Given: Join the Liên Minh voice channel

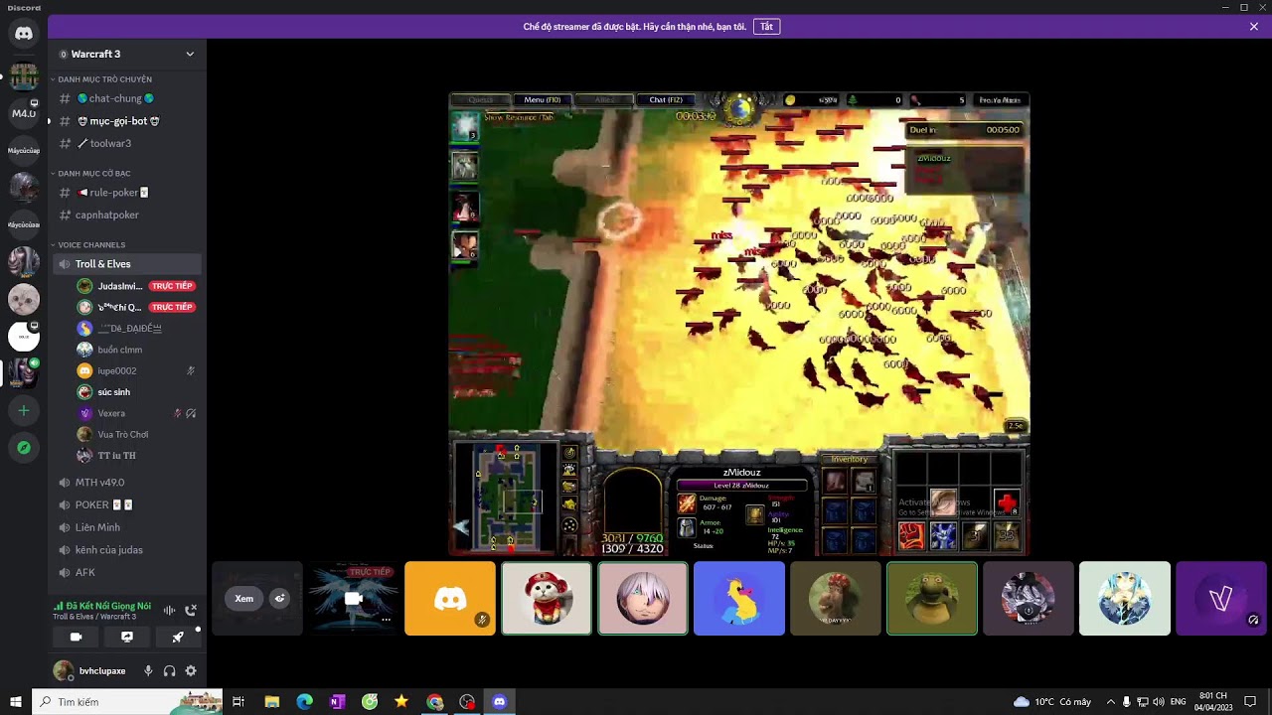Looking at the screenshot, I should click(127, 527).
